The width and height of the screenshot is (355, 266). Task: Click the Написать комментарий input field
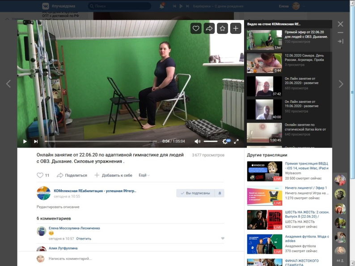tap(134, 258)
